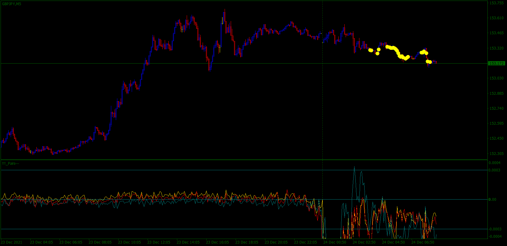
Task: Click the 23 Dec 12:05 time label
Action: tap(159, 242)
